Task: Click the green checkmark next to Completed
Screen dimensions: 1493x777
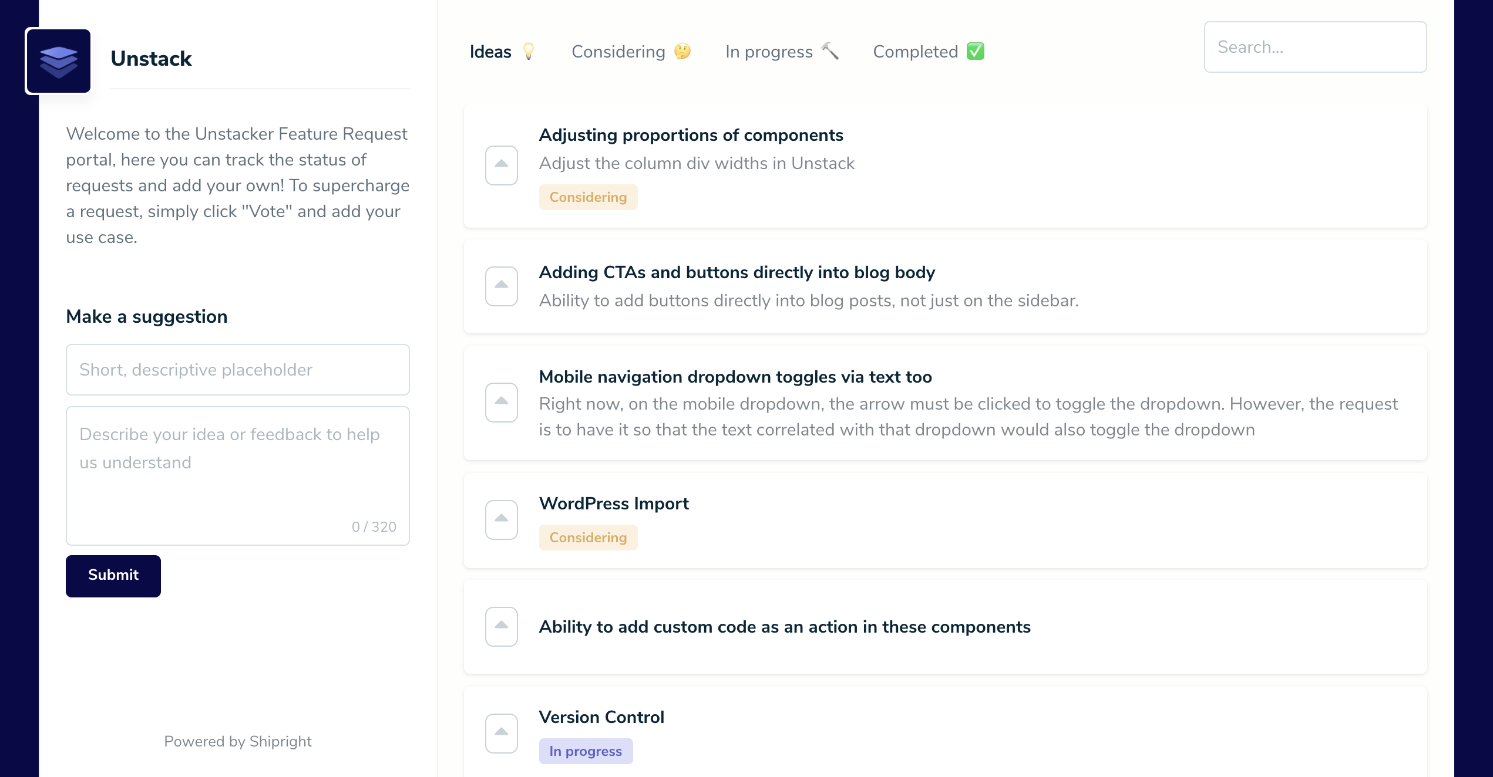Action: [x=976, y=52]
